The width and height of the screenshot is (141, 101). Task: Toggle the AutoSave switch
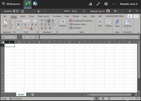pos(16,11)
